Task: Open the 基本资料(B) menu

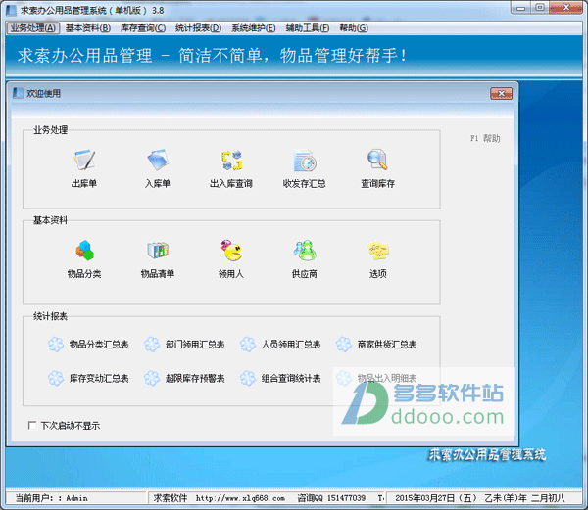Action: tap(88, 28)
